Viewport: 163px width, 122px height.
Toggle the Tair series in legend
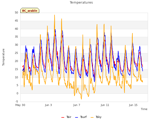(66, 117)
